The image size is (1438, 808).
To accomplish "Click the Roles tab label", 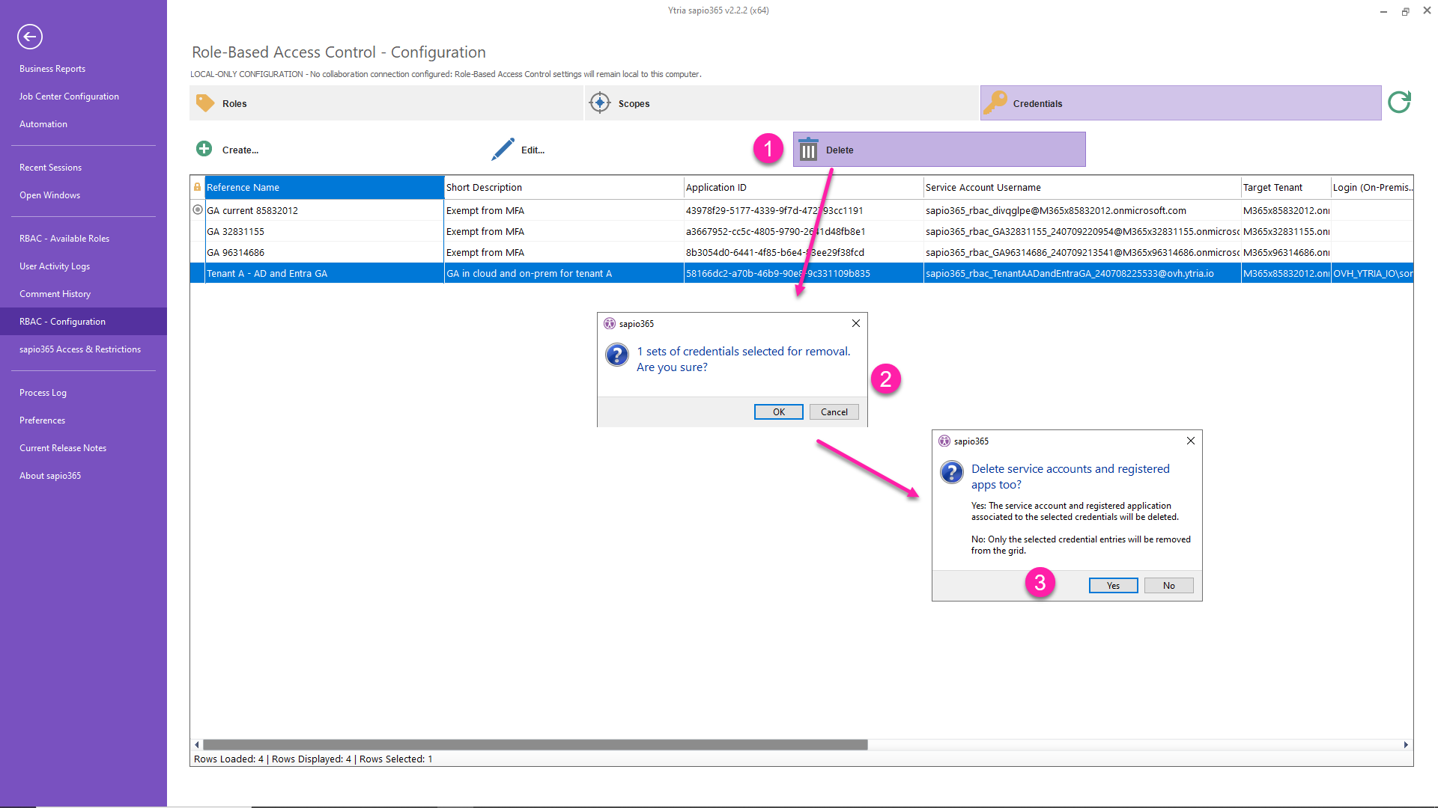I will click(236, 102).
